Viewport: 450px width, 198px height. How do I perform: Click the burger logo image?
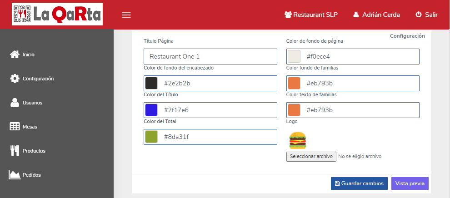coord(298,140)
